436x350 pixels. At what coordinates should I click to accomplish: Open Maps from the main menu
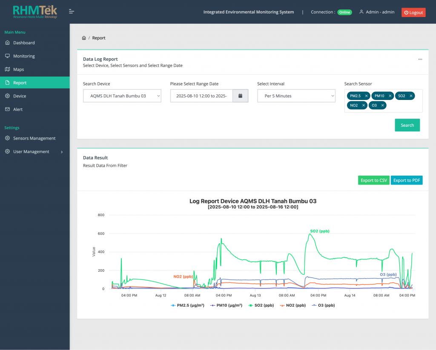[18, 69]
